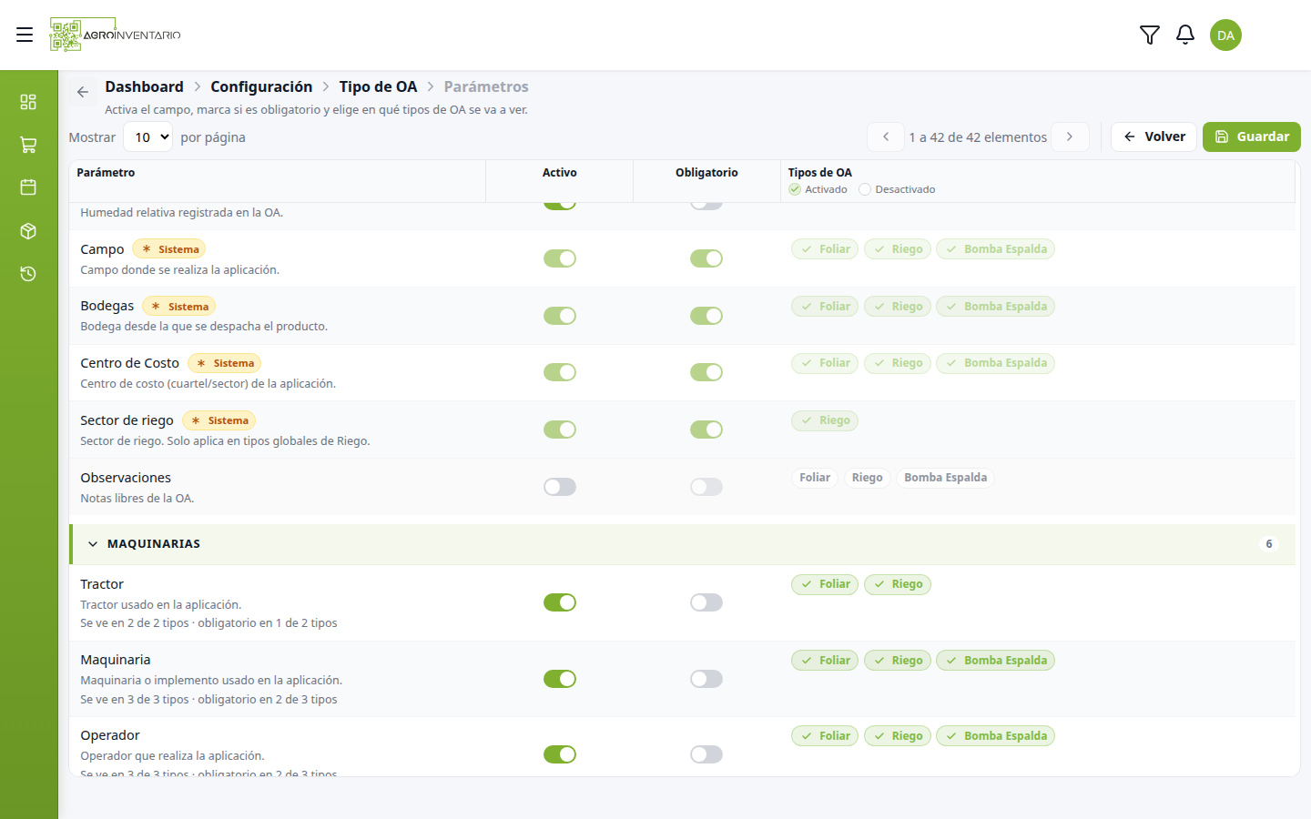This screenshot has width=1311, height=819.
Task: Open the DA user avatar
Action: [1225, 35]
